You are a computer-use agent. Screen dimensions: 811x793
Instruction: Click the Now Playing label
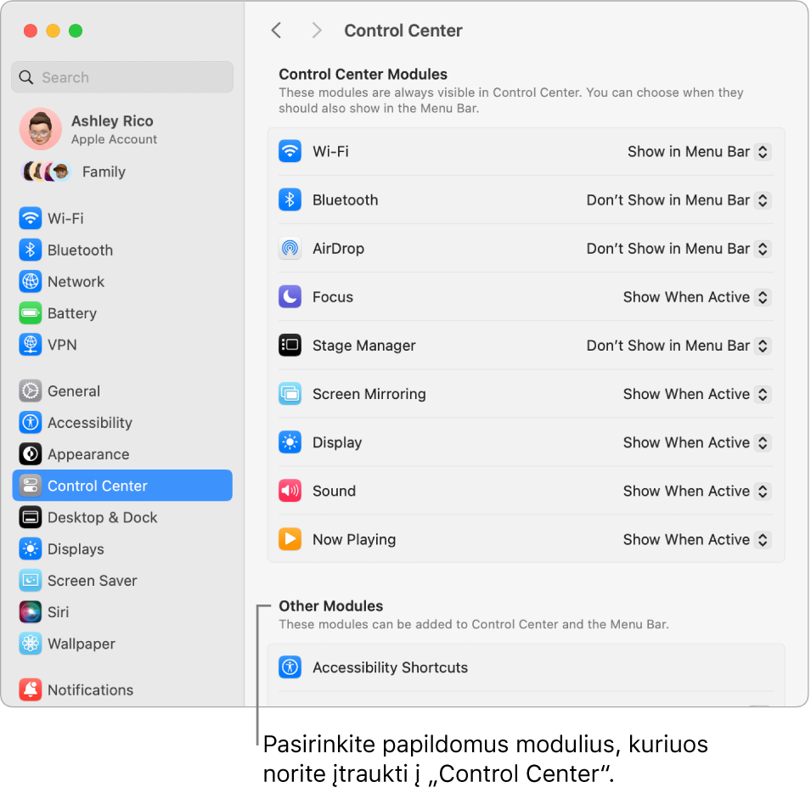coord(354,540)
